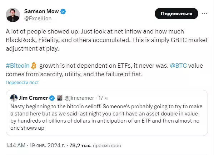The width and height of the screenshot is (214, 155).
Task: Click affiliate badge next to Jim Cramer
Action: coord(60,98)
